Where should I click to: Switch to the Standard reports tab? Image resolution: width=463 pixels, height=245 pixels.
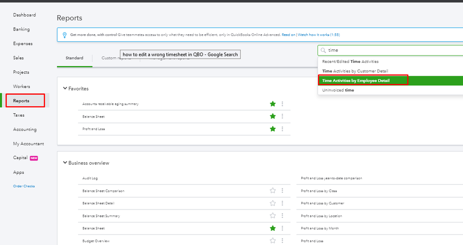75,58
